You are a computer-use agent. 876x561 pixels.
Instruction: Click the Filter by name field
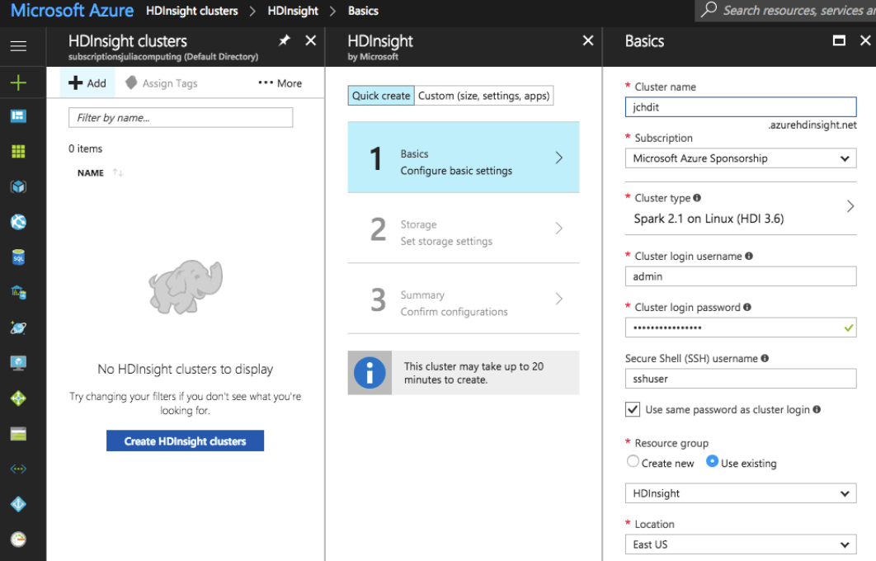181,117
